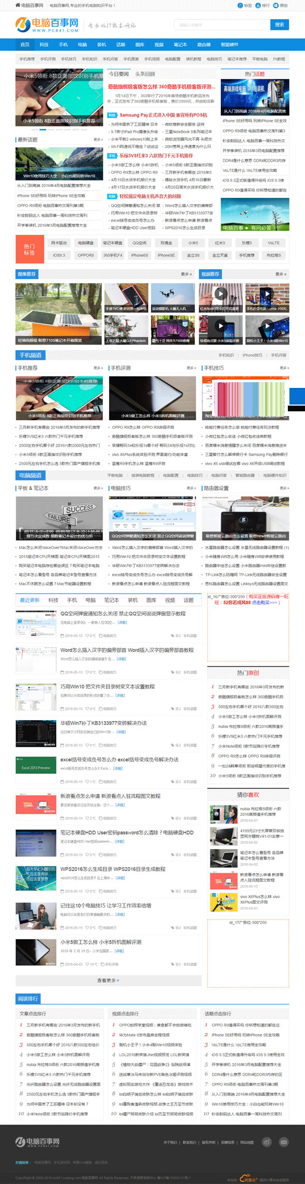Image resolution: width=305 pixels, height=1184 pixels.
Task: Open the Samsung Pay headline link
Action: [163, 115]
